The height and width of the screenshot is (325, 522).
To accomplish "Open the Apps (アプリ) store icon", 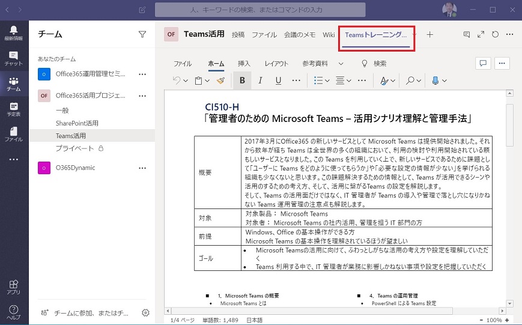I will tap(14, 287).
